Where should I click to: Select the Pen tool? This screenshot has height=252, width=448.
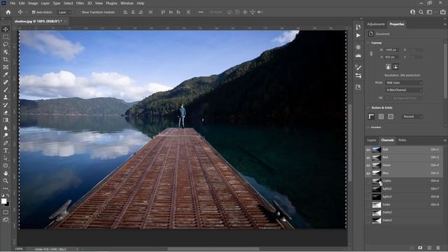click(x=6, y=143)
